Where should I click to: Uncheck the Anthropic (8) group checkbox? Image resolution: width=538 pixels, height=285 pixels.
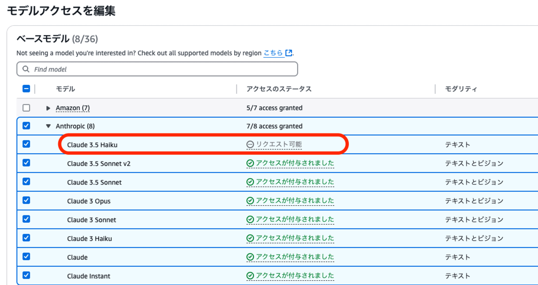(x=26, y=126)
